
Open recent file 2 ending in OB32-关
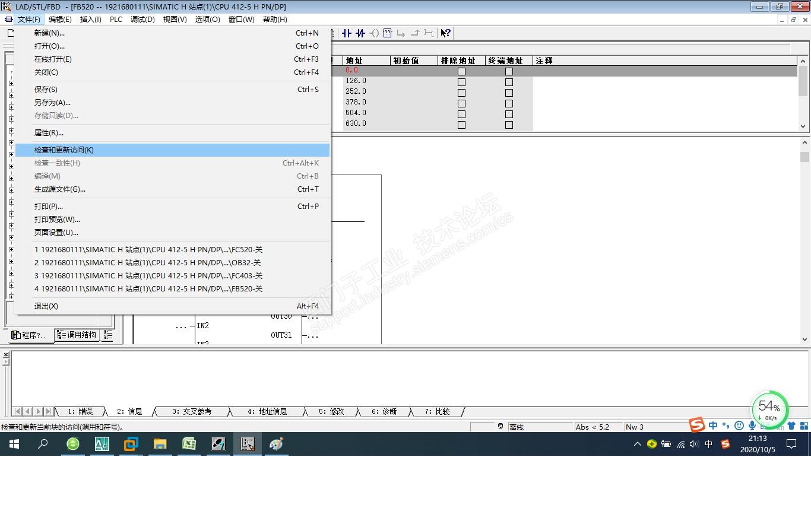(172, 263)
